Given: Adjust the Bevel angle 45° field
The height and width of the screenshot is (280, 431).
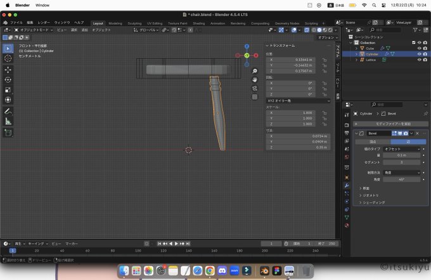Looking at the screenshot, I should 402,179.
